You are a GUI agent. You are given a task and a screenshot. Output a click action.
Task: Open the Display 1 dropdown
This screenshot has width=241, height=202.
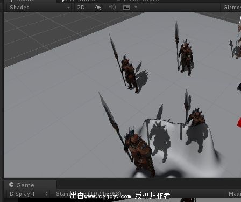29,194
